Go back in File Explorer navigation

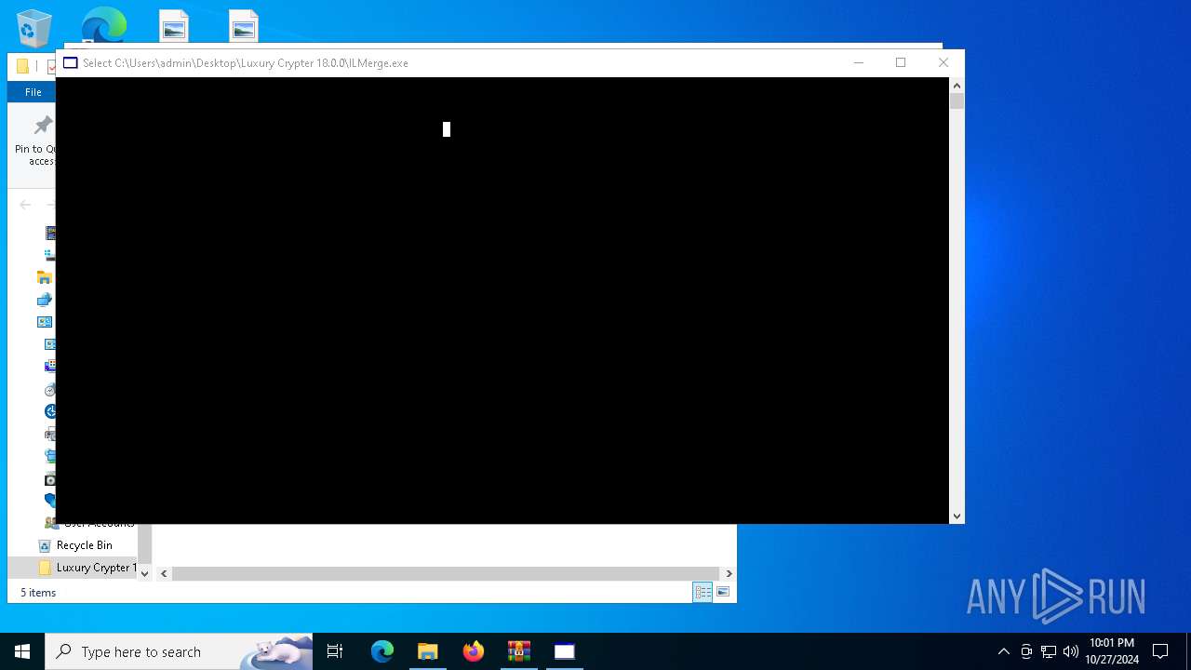25,205
